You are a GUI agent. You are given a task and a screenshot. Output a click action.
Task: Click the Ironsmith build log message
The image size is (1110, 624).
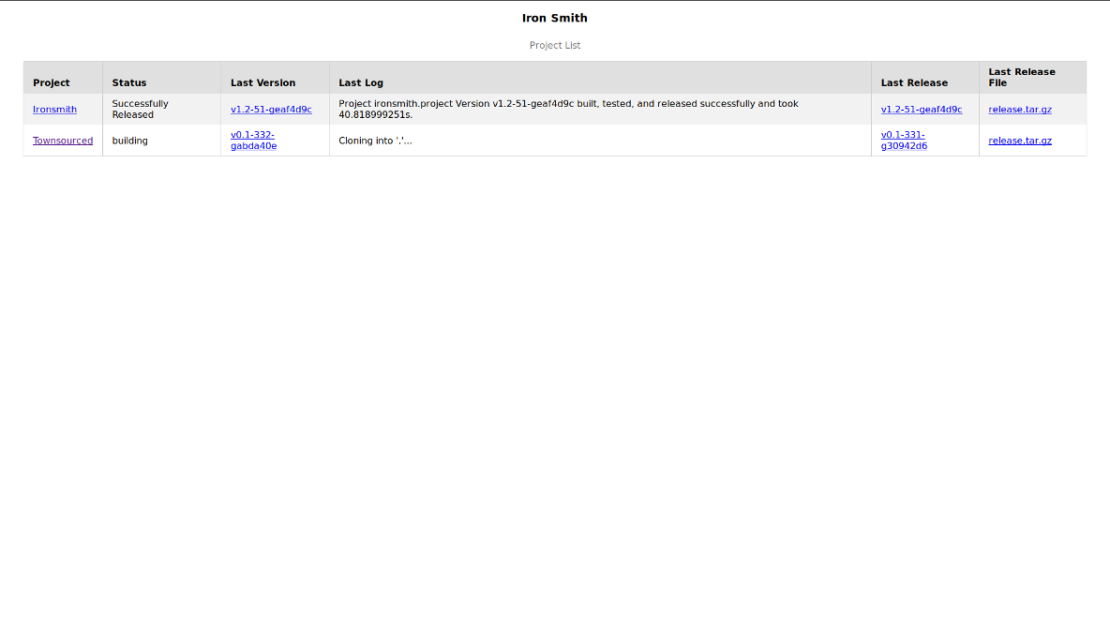(x=568, y=110)
